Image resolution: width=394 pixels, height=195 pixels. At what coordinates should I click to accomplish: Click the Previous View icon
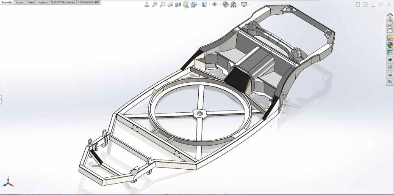[170, 5]
